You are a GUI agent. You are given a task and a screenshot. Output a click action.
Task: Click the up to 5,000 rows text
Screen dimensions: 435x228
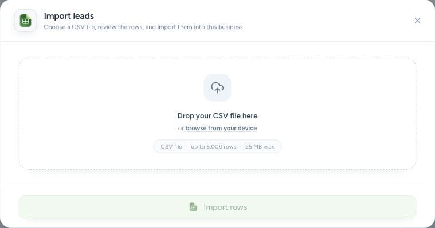pos(214,147)
